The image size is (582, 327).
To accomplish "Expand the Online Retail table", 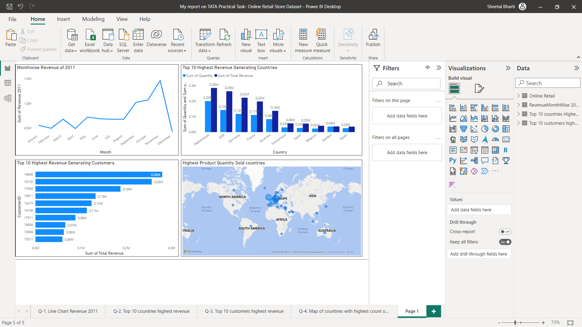I will pyautogui.click(x=518, y=96).
